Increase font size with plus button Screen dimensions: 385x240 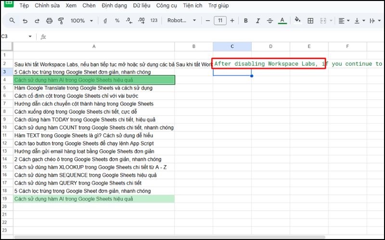pos(232,21)
